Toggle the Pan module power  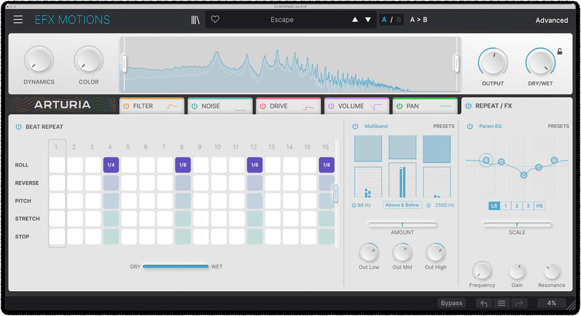click(399, 106)
